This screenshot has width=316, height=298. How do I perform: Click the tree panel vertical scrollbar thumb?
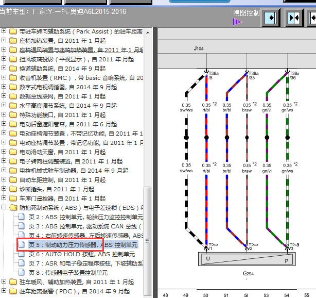[x=148, y=241]
